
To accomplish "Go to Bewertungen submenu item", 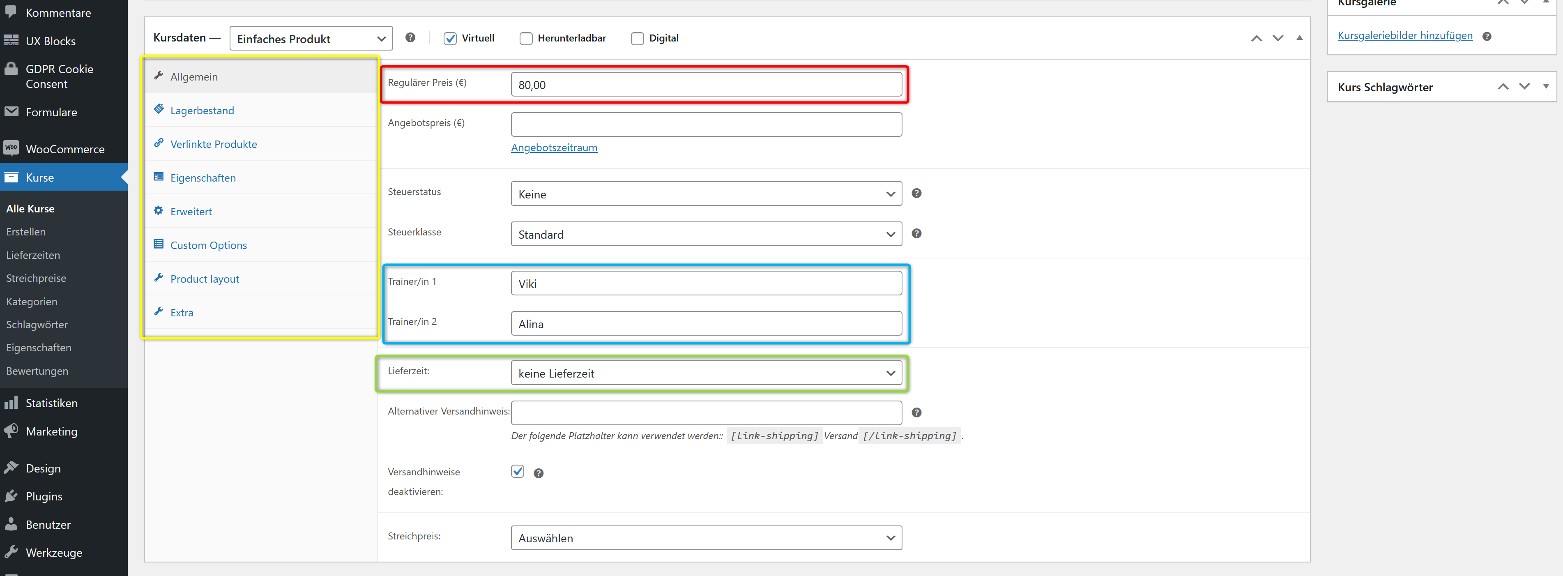I will [x=37, y=371].
